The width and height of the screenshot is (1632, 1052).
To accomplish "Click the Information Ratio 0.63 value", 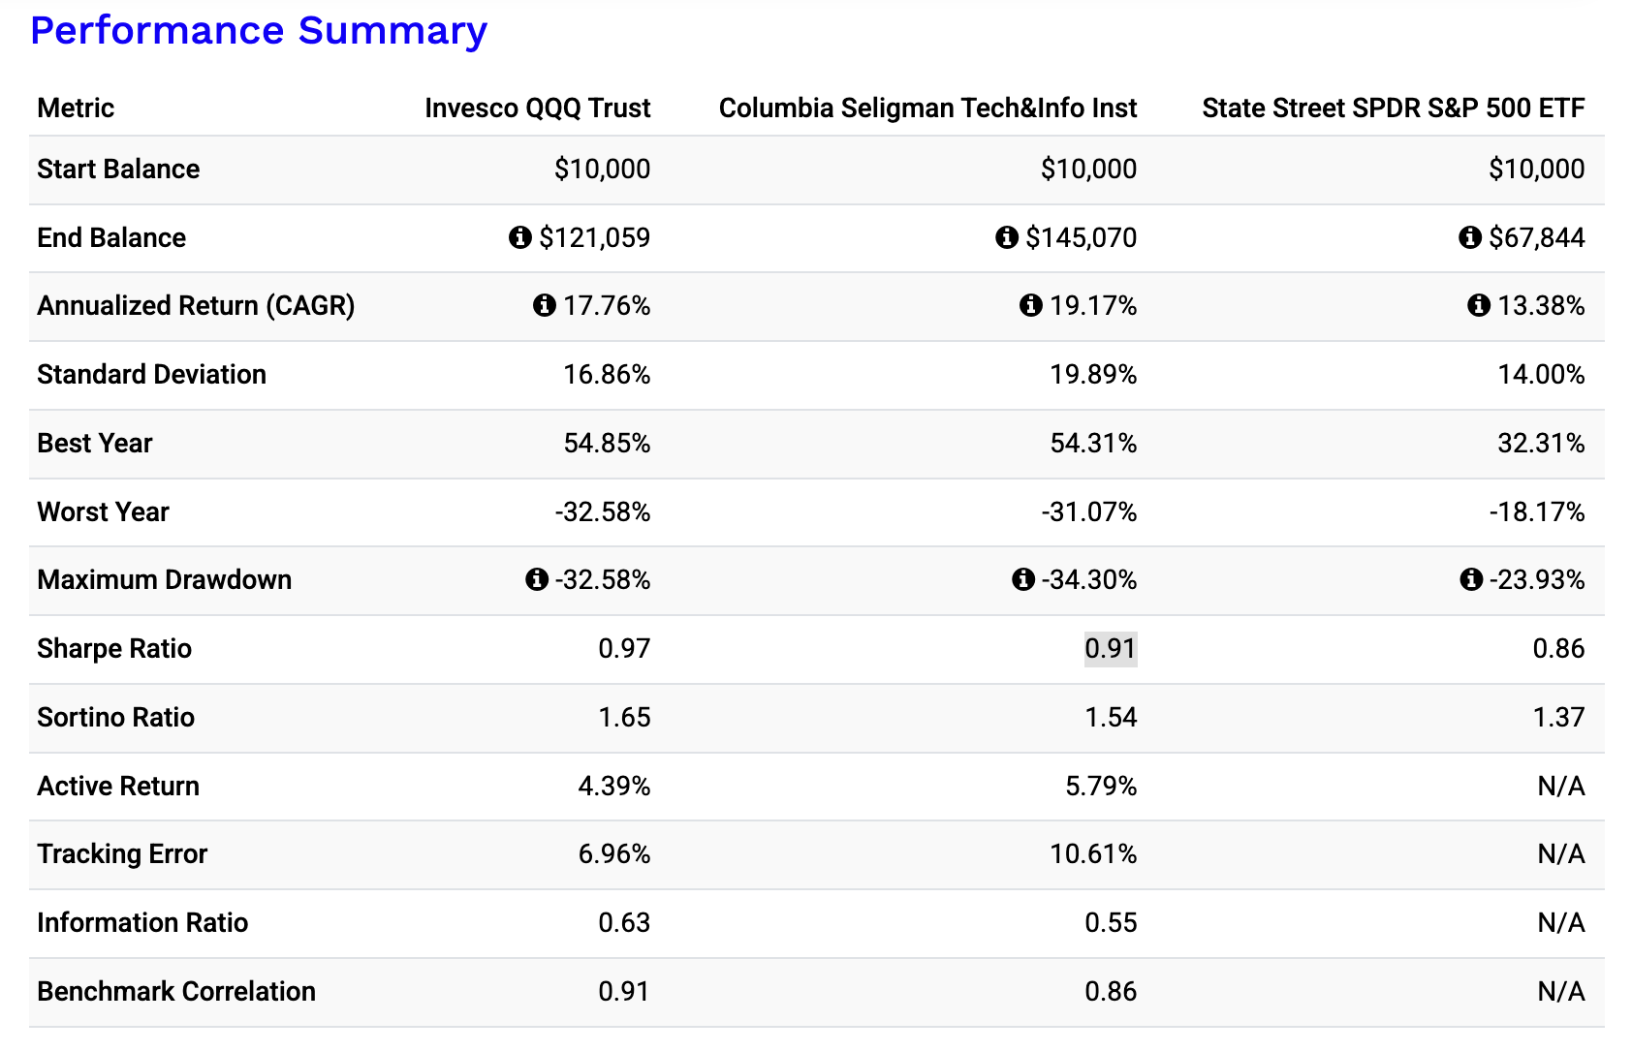I will (x=624, y=922).
